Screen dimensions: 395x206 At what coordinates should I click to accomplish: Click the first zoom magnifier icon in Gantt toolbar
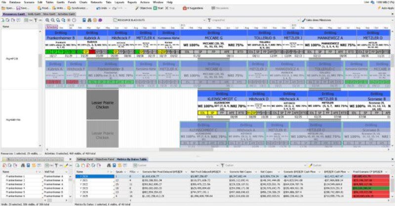pos(47,20)
